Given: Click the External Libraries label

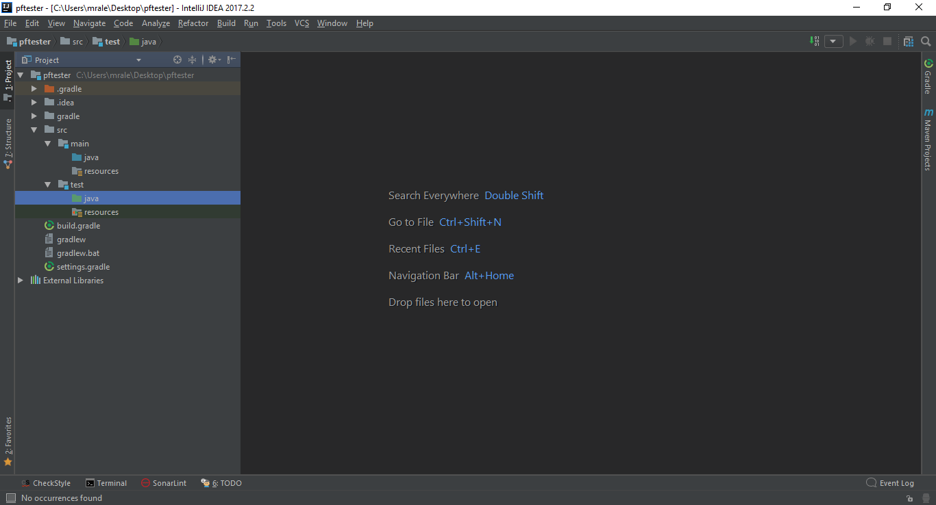Looking at the screenshot, I should [x=73, y=281].
